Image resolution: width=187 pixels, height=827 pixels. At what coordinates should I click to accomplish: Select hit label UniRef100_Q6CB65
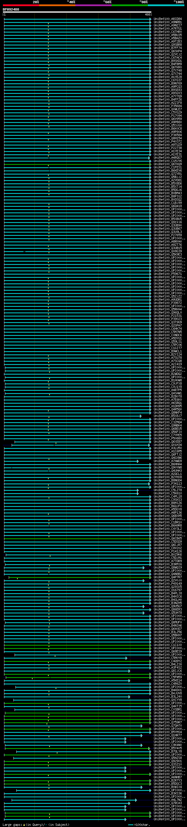pos(168,538)
